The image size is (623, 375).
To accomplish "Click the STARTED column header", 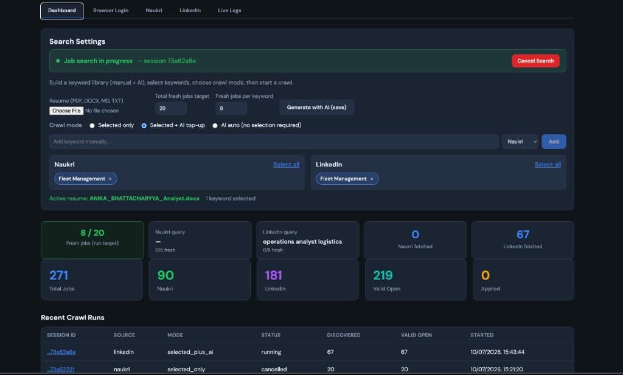I will click(482, 335).
